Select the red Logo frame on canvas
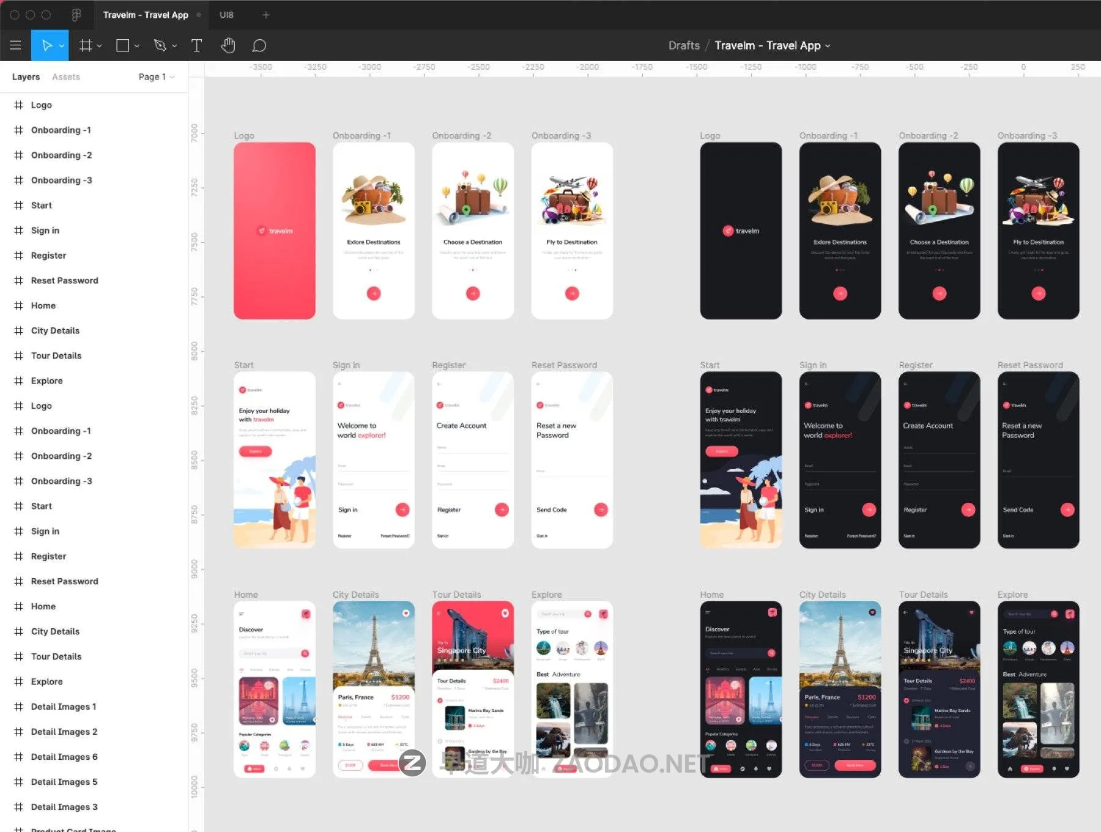 (x=275, y=231)
